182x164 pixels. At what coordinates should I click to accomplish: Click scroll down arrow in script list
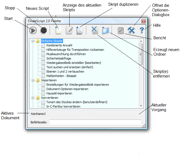click(x=141, y=106)
